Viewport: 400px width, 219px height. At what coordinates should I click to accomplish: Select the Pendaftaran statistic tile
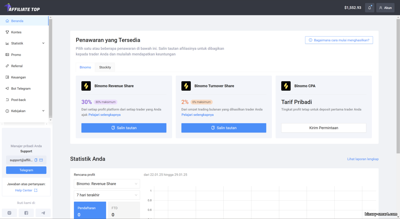click(x=90, y=210)
